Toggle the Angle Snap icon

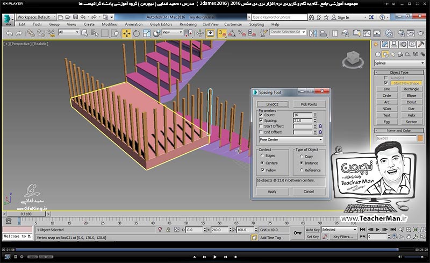(x=232, y=33)
